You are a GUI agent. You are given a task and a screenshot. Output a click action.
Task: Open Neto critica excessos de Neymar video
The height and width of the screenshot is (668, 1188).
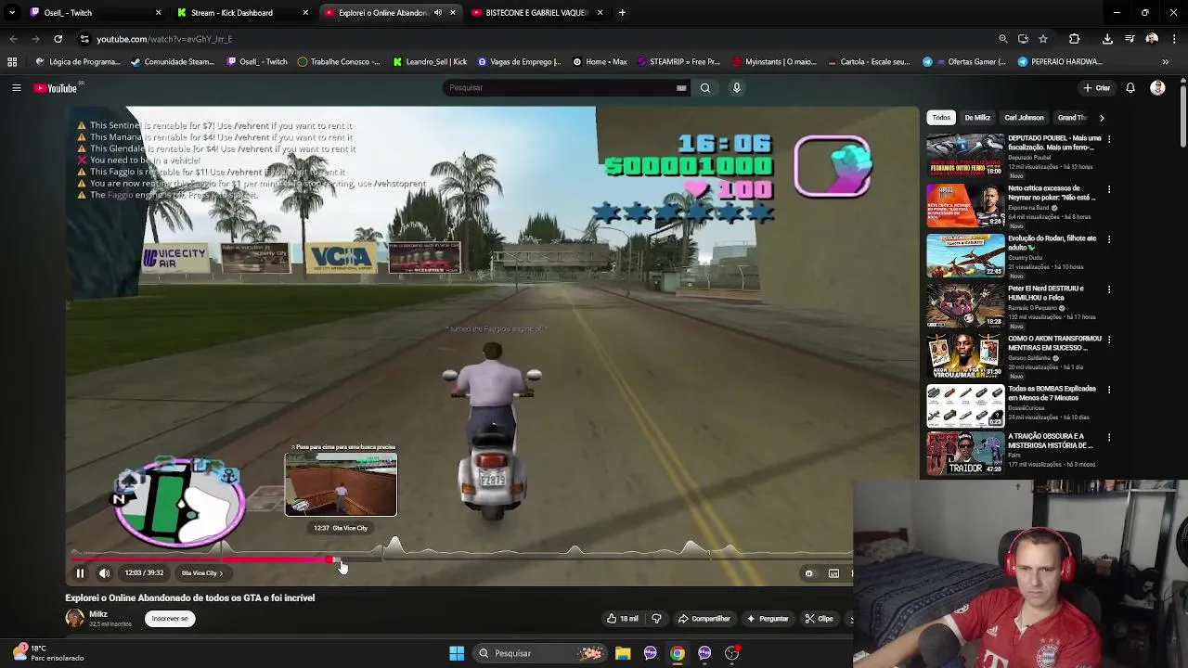(965, 205)
